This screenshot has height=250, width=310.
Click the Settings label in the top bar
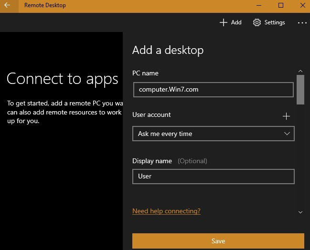click(275, 22)
